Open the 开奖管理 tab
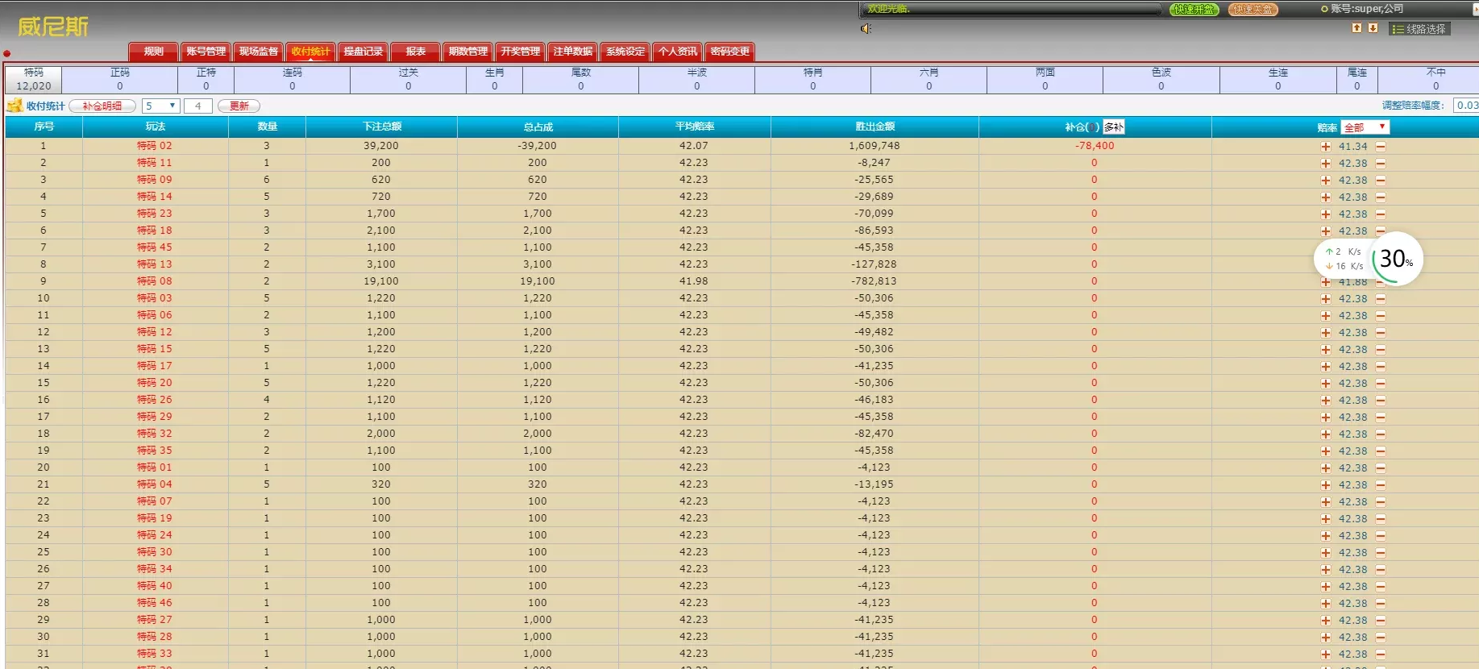The height and width of the screenshot is (669, 1479). (x=520, y=52)
